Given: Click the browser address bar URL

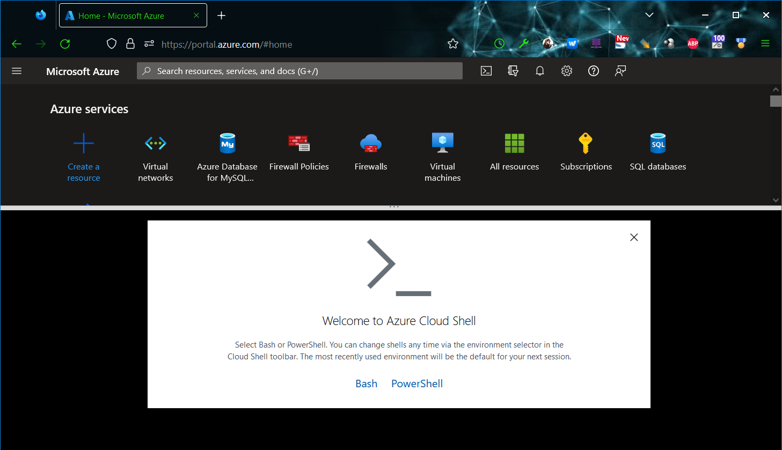Looking at the screenshot, I should point(227,45).
